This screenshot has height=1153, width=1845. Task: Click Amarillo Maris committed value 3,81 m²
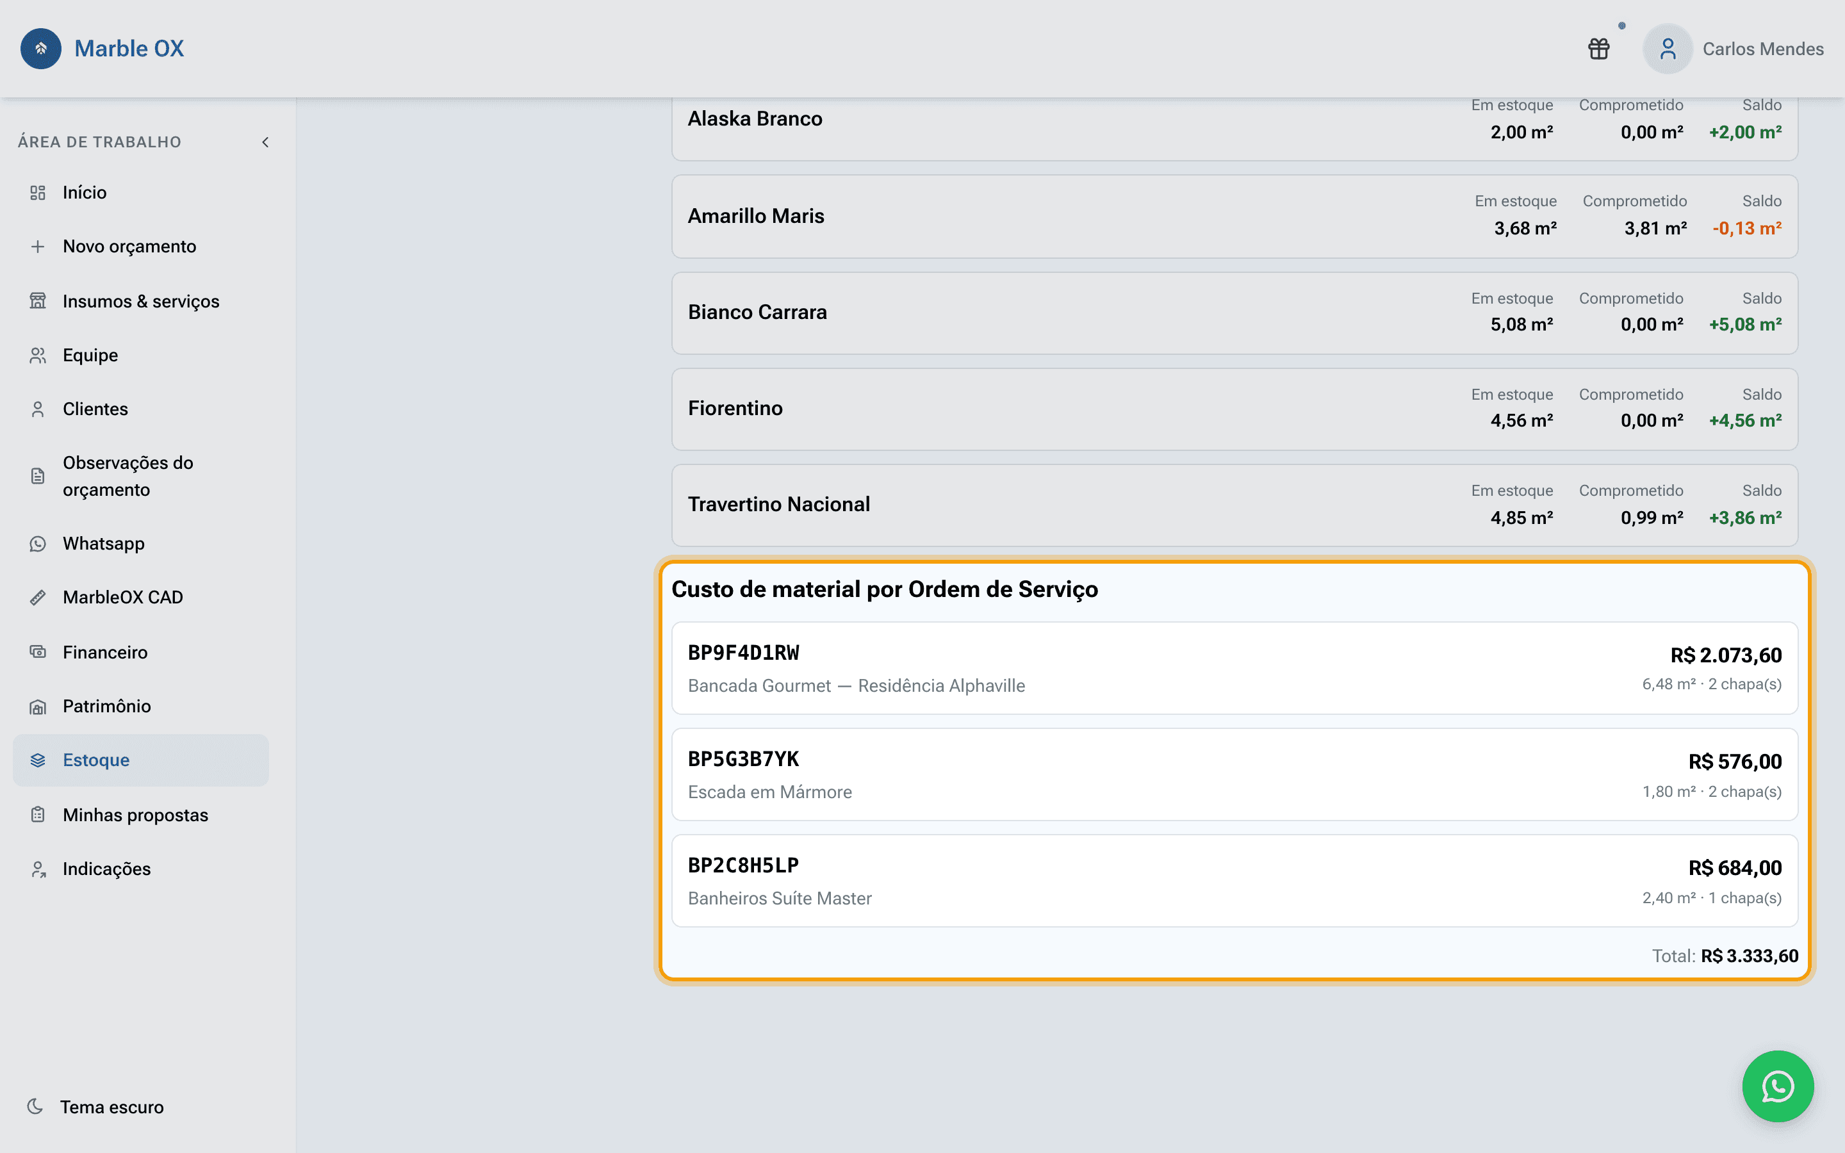(1655, 229)
